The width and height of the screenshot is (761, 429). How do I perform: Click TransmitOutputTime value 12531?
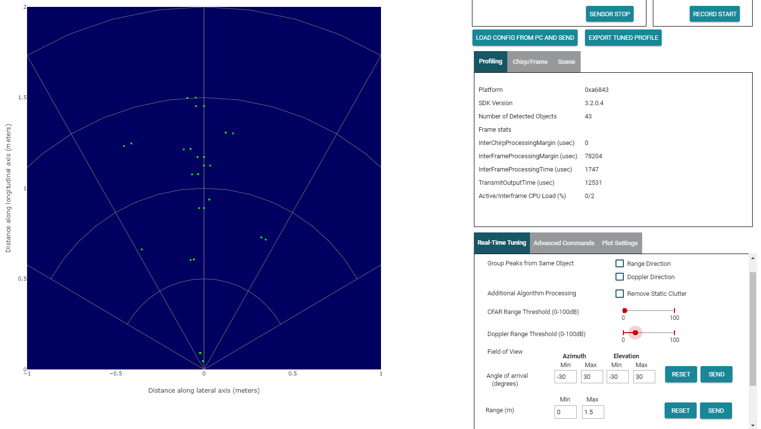tap(593, 183)
